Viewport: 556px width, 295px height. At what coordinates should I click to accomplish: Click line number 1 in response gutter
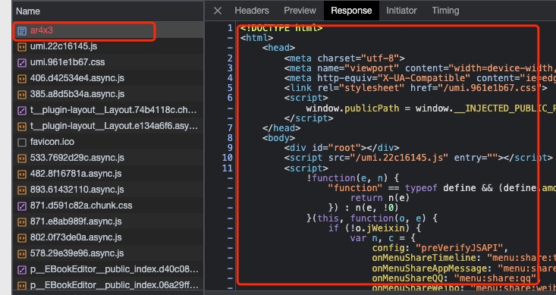click(230, 27)
